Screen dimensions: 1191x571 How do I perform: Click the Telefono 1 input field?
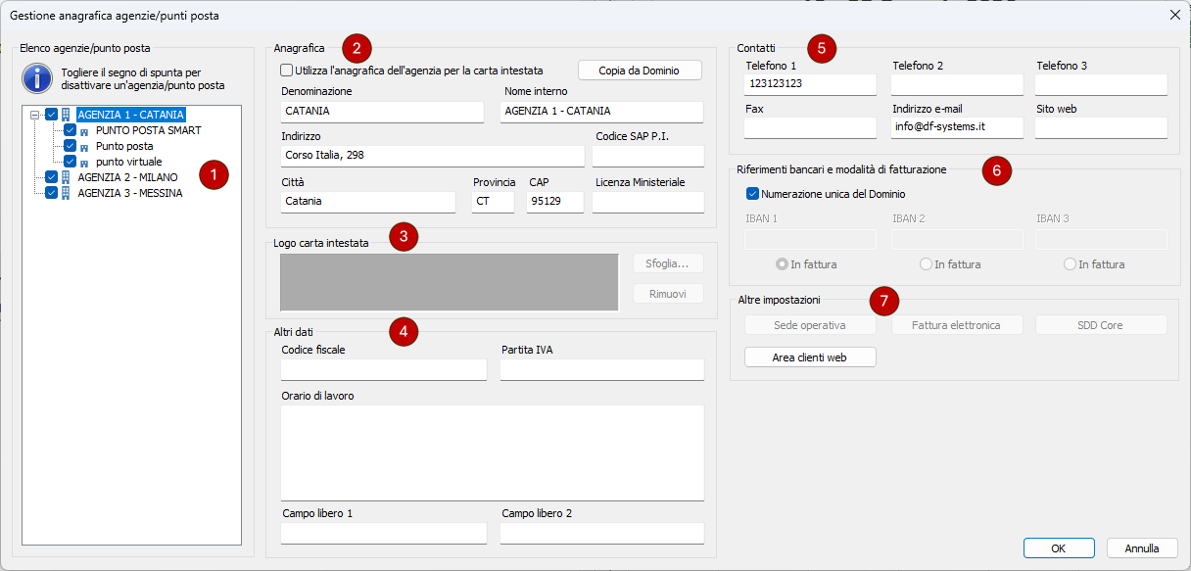[810, 84]
